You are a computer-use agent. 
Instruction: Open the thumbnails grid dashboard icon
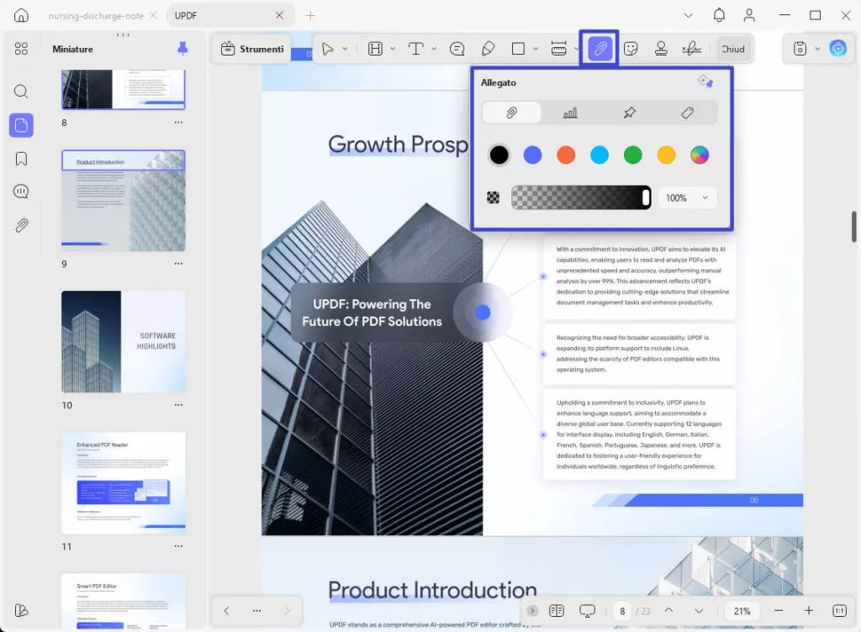pyautogui.click(x=21, y=49)
